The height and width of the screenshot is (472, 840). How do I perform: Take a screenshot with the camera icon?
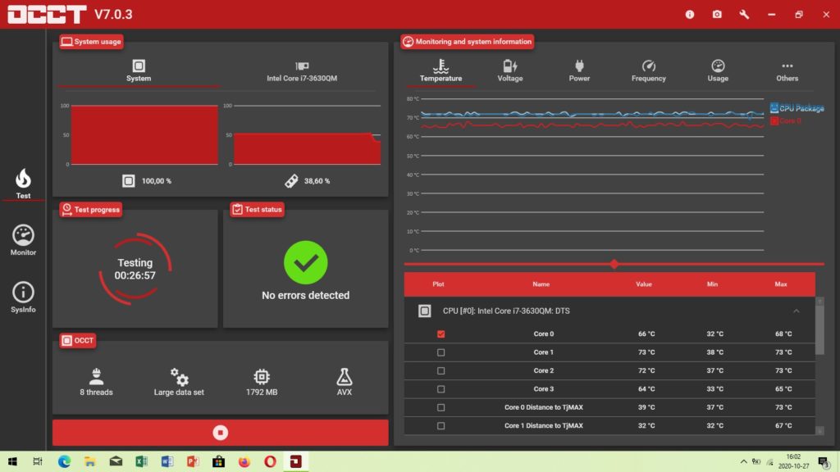717,14
